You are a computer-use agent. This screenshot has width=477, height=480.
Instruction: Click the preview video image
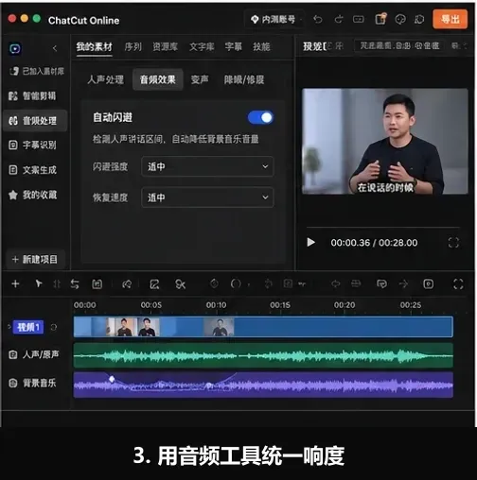pyautogui.click(x=385, y=142)
